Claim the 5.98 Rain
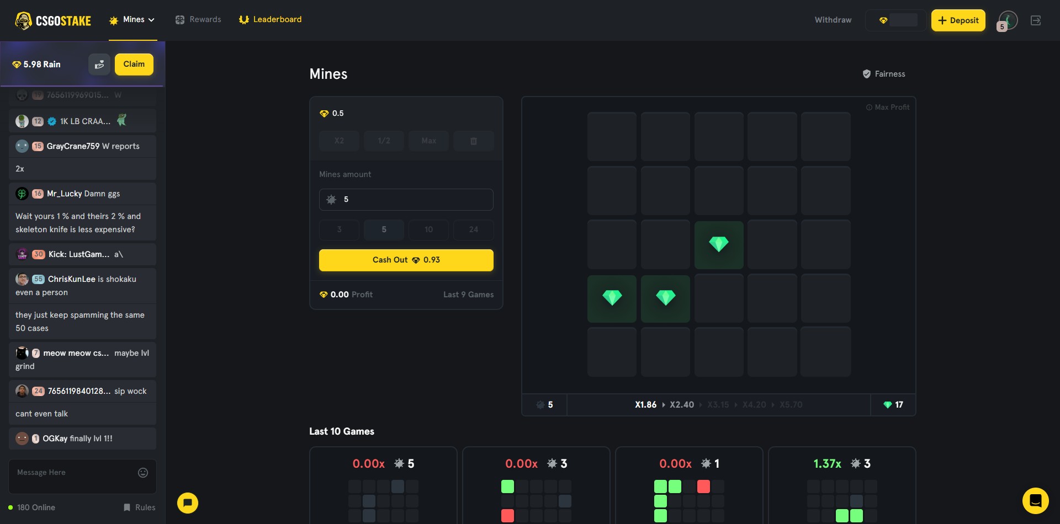Screen dimensions: 1060x524 [x=134, y=65]
